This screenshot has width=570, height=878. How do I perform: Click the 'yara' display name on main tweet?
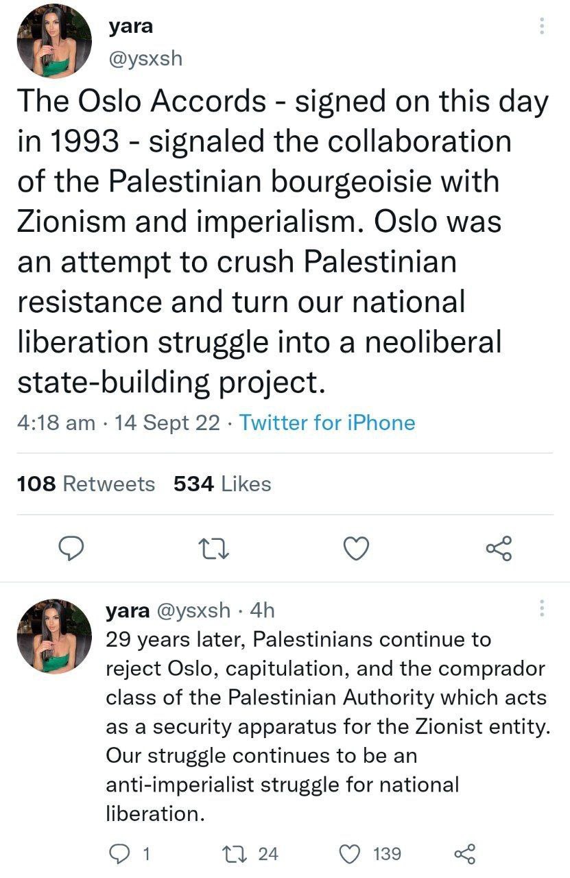(130, 27)
